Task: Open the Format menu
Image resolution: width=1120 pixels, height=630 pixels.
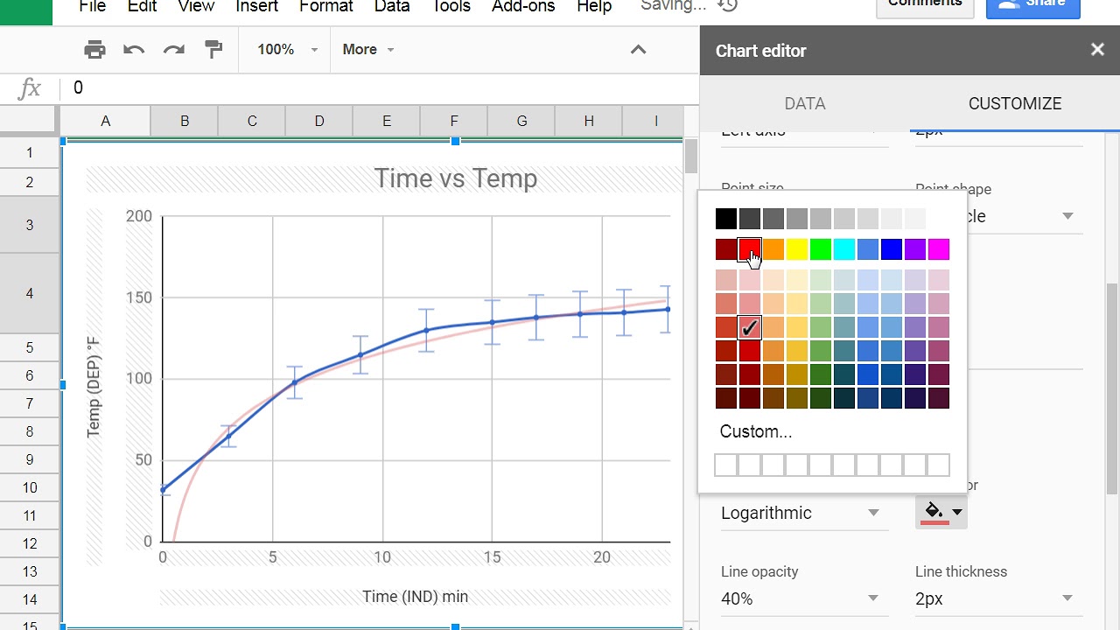Action: point(327,7)
